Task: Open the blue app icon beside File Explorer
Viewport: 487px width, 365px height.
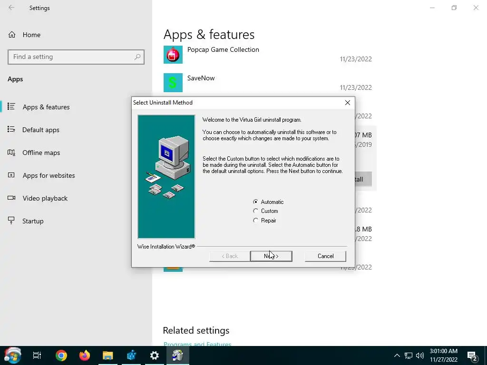Action: click(x=131, y=355)
